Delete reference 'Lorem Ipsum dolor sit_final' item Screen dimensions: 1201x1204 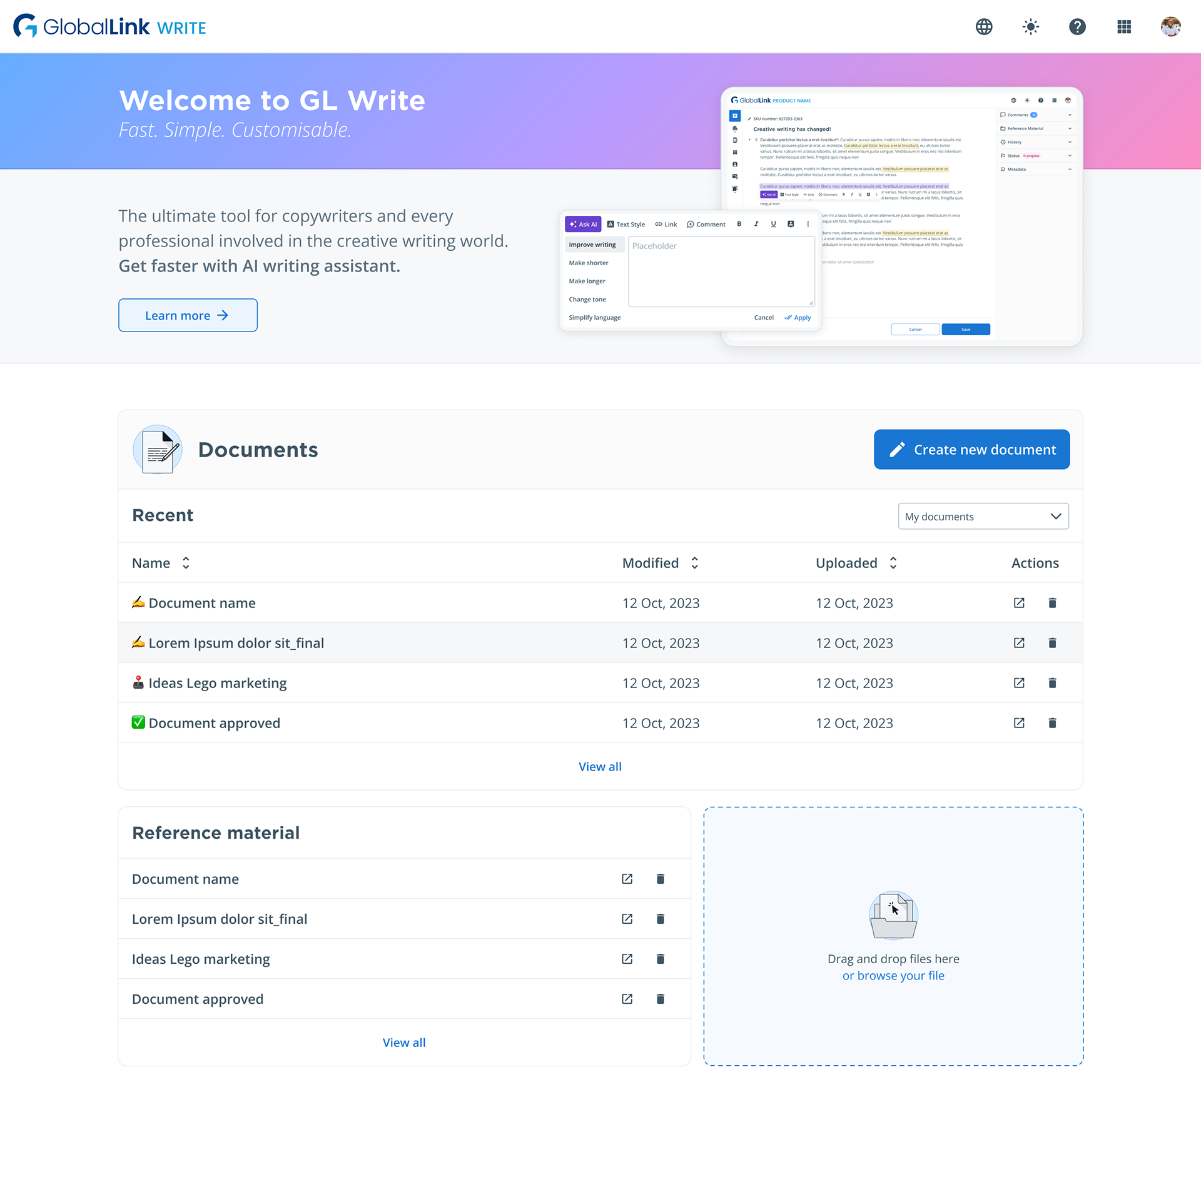(x=660, y=918)
